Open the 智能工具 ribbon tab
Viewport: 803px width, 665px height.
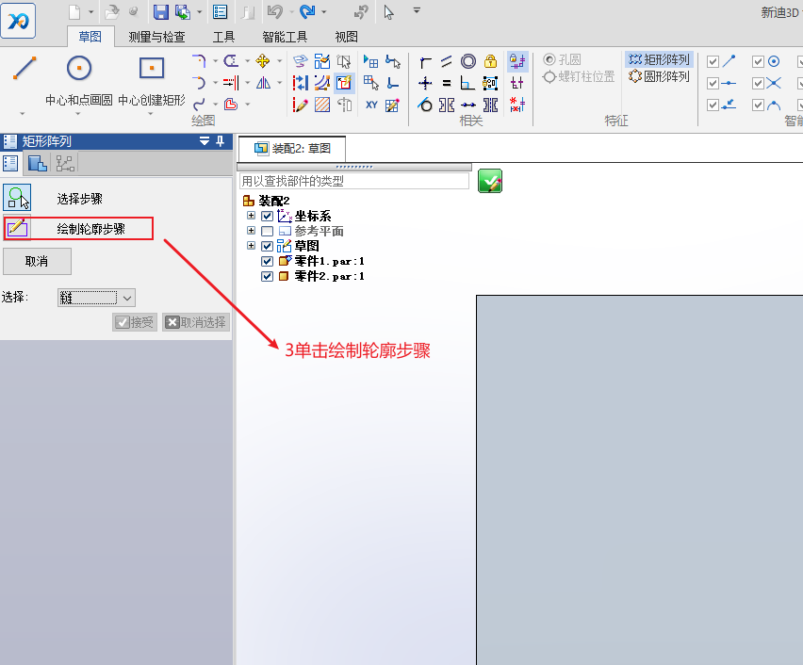point(285,38)
